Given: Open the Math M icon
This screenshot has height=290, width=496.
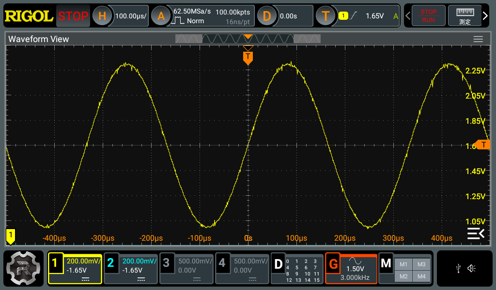Looking at the screenshot, I should tap(386, 263).
